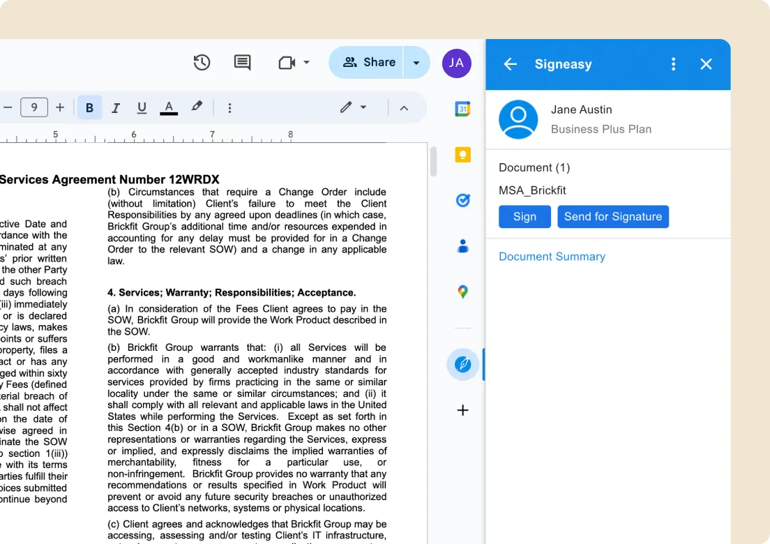Open Google Calendar from the side panel
770x544 pixels.
point(462,109)
